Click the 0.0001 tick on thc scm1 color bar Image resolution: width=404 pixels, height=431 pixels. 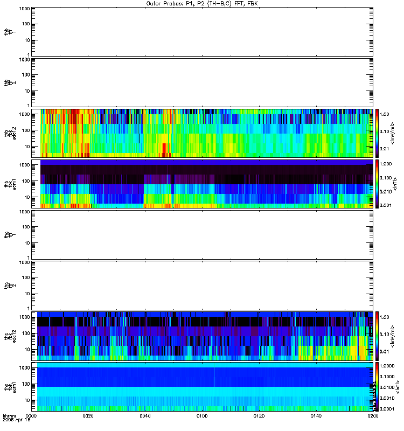[x=387, y=409]
